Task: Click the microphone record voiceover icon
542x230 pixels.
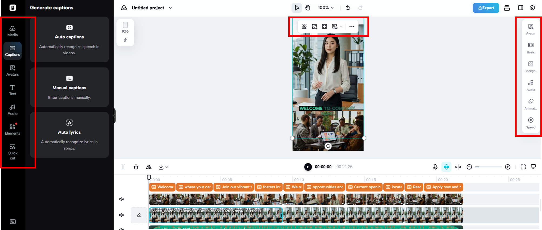Action: [x=435, y=167]
